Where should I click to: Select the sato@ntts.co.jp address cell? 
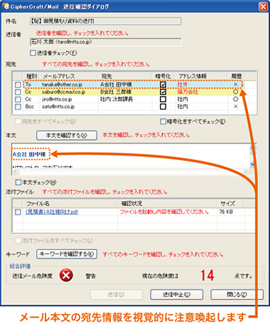[58, 107]
